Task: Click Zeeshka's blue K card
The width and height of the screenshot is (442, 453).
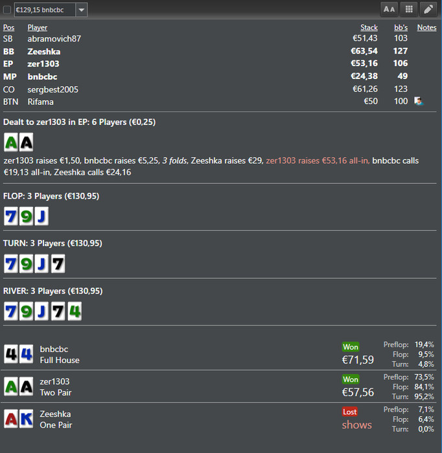Action: 27,419
